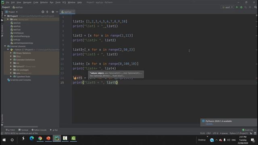Start debugging with the green bug icon
Viewport: 258px width, 145px height.
point(241,7)
